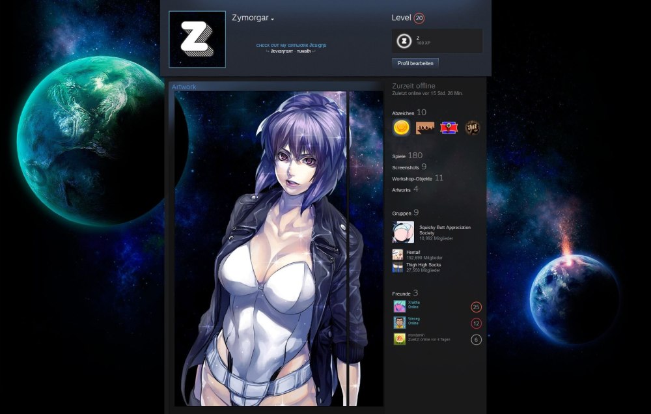This screenshot has height=414, width=651.
Task: Open the 100+ games badge
Action: pyautogui.click(x=425, y=128)
